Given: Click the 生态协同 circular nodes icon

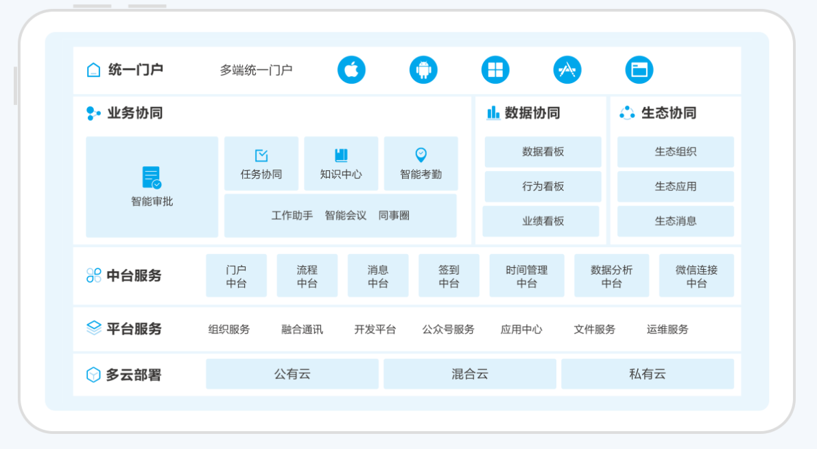Looking at the screenshot, I should 627,113.
